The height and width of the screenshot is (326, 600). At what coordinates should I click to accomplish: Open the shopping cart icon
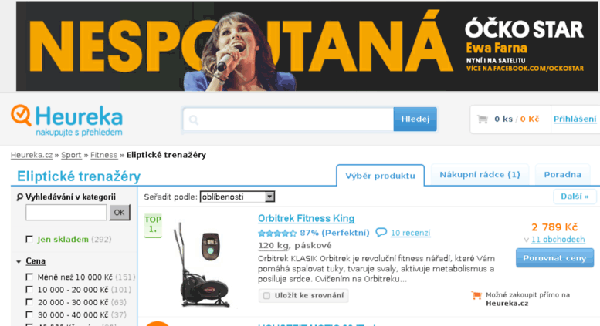point(483,119)
